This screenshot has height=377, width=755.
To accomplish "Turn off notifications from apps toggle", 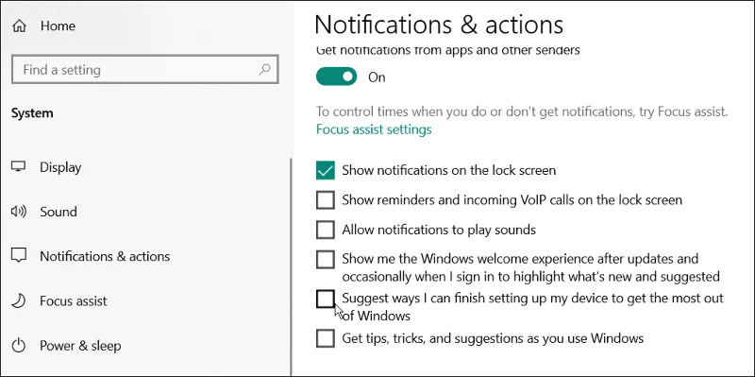I will (337, 77).
